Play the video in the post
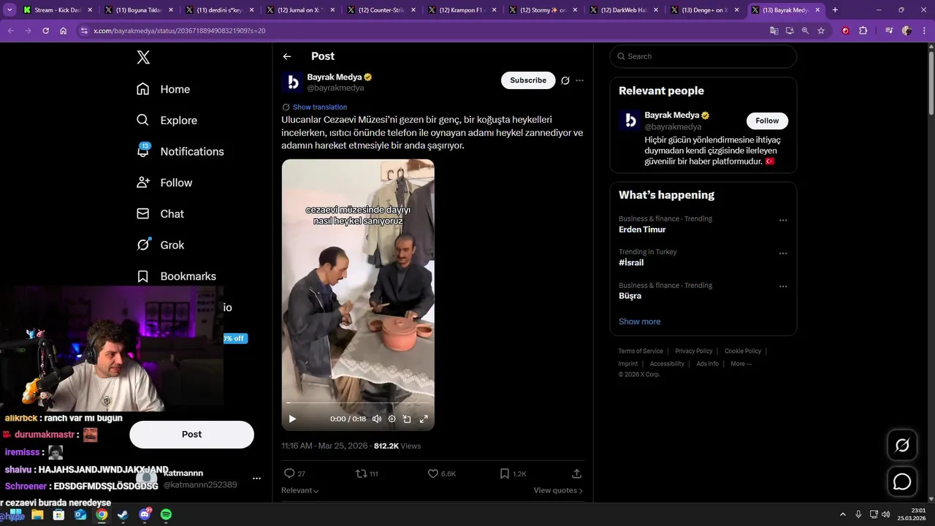 pyautogui.click(x=292, y=419)
